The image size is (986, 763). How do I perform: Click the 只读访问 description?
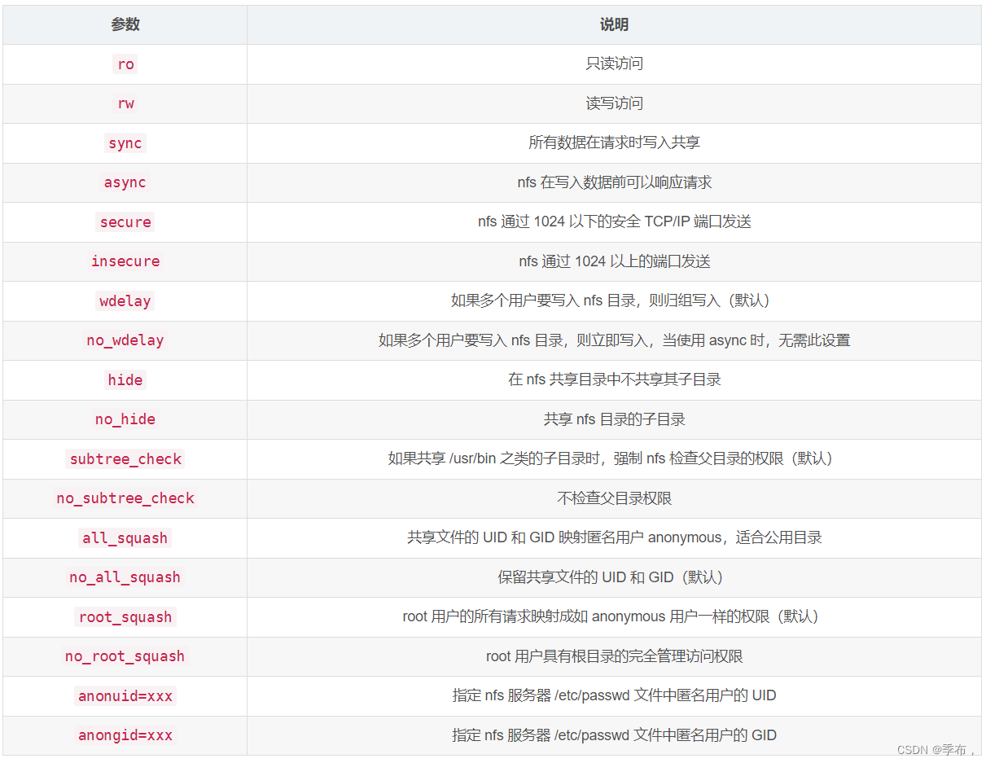(615, 64)
